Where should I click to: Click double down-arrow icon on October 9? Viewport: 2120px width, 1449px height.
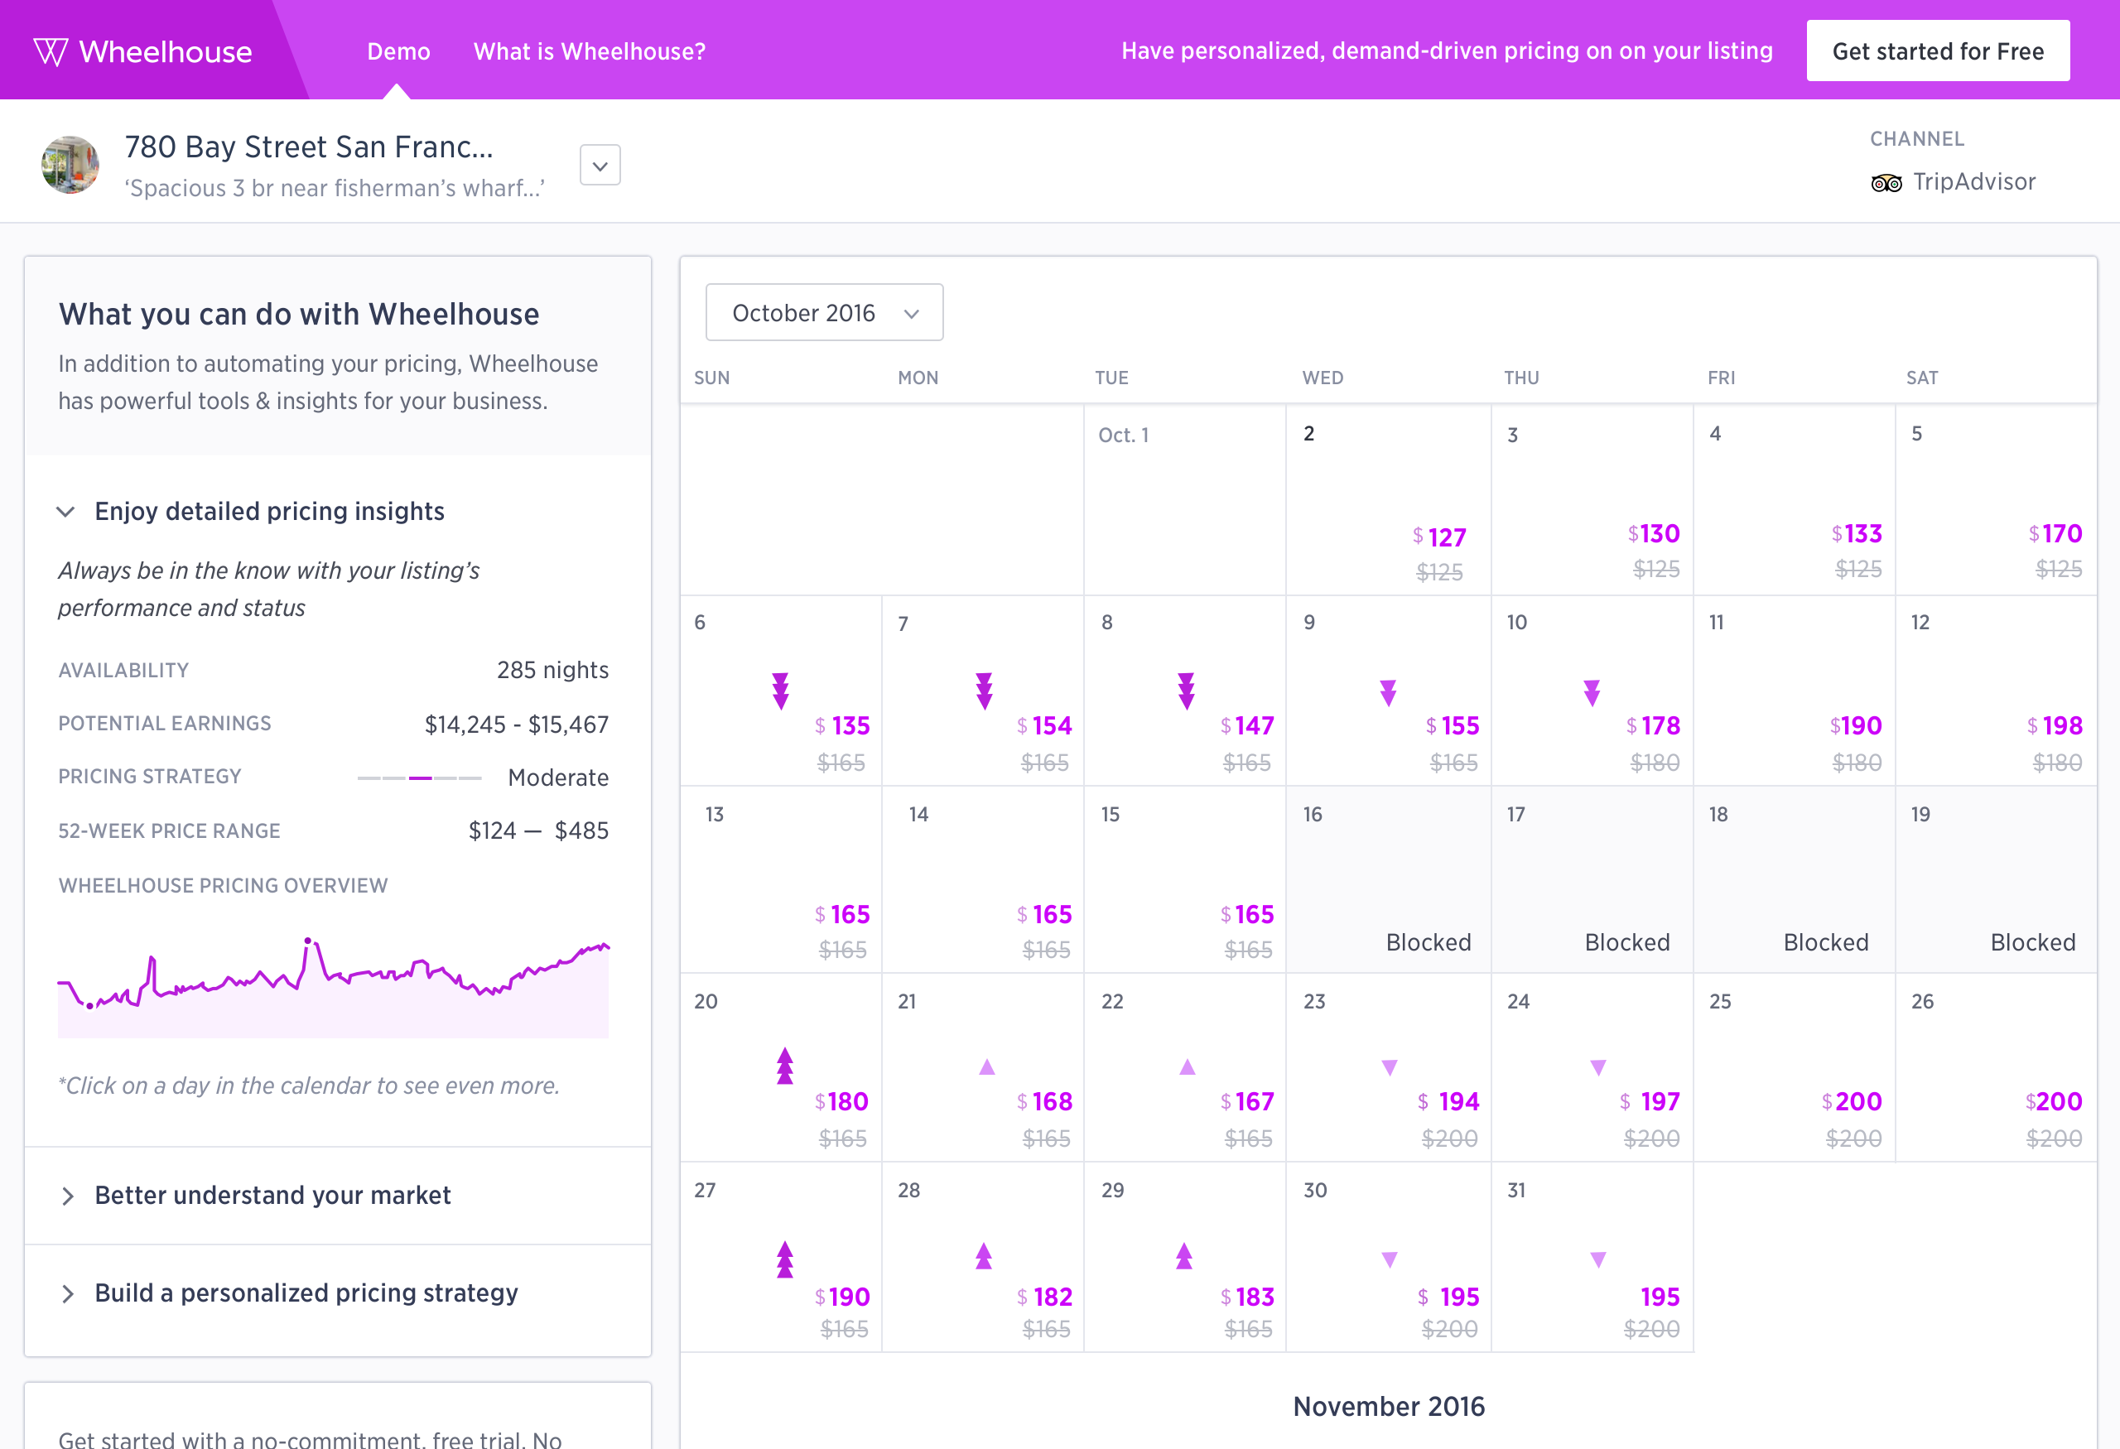pyautogui.click(x=1387, y=693)
